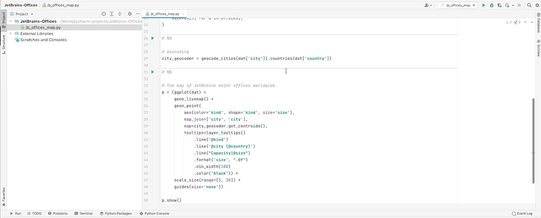The height and width of the screenshot is (218, 541).
Task: Hide the Project tool window
Action: [x=138, y=14]
